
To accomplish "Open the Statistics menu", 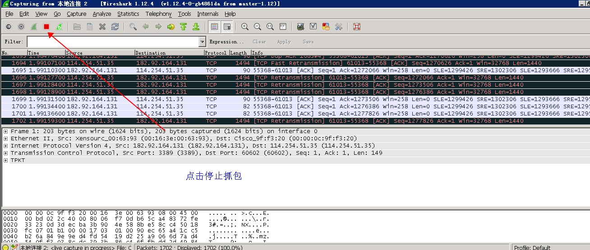I will coord(128,14).
